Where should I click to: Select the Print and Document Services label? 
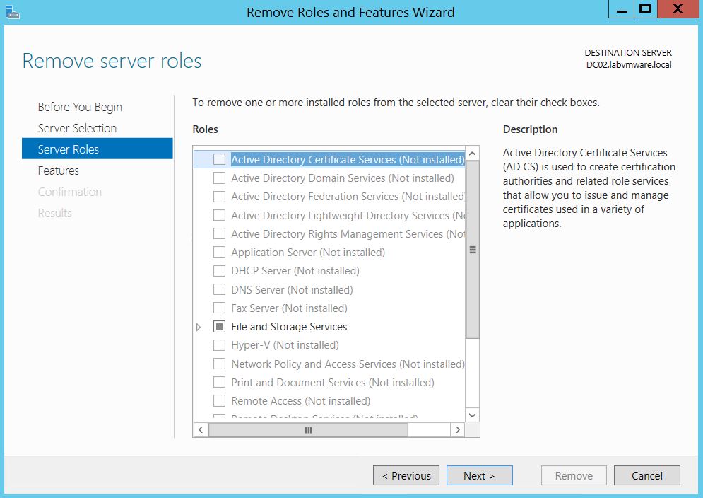tap(333, 382)
